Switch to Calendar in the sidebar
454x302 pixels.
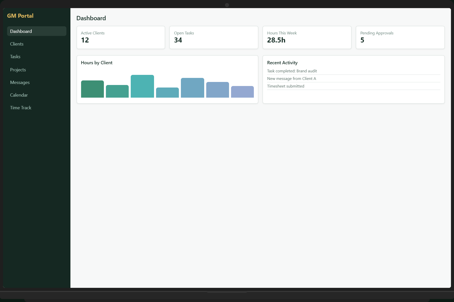click(37, 95)
